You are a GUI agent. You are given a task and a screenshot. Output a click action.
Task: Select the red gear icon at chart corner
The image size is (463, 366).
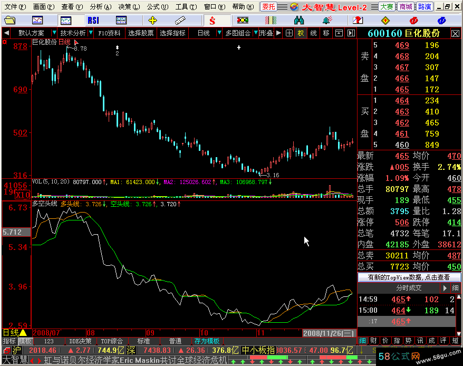4,42
